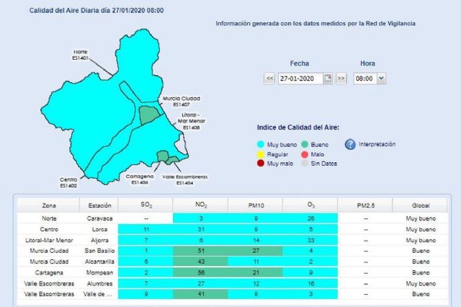Open the Interpretación link
Viewport: 461px width, 307px height.
[x=377, y=144]
